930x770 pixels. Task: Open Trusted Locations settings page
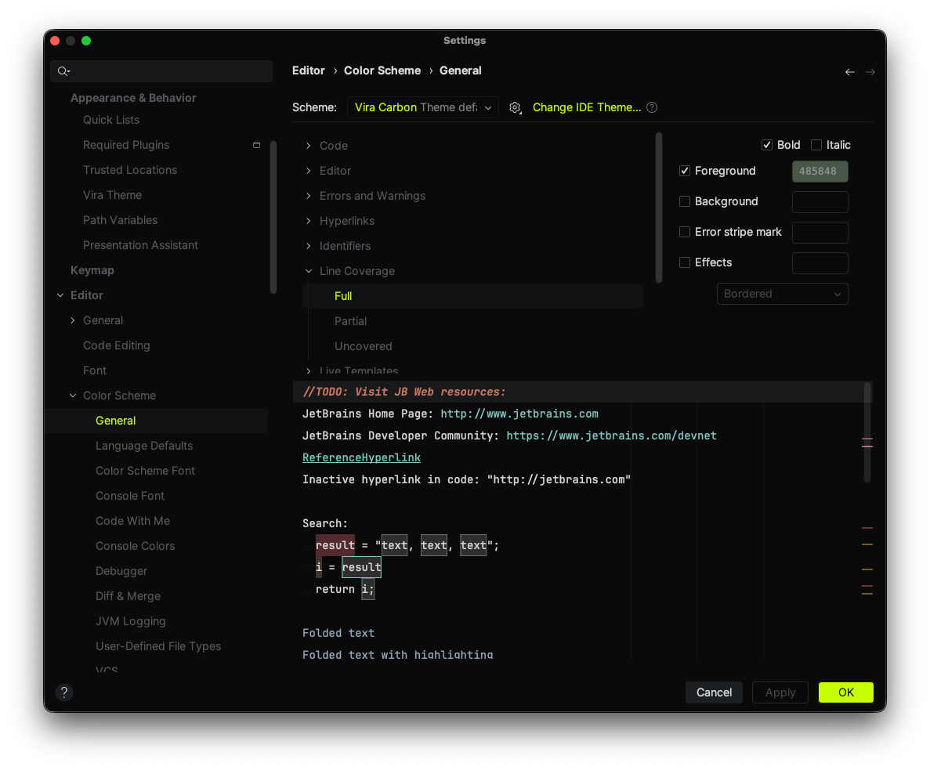click(130, 170)
